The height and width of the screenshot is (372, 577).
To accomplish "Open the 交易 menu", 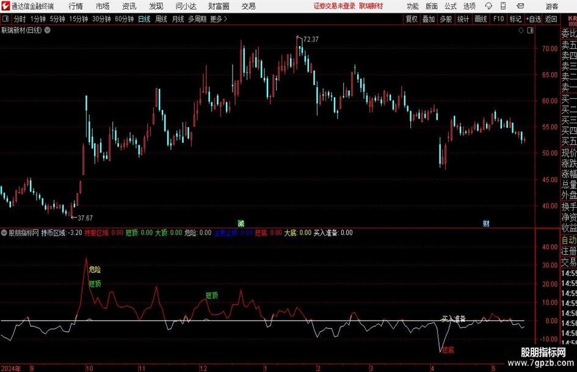I will [x=249, y=6].
